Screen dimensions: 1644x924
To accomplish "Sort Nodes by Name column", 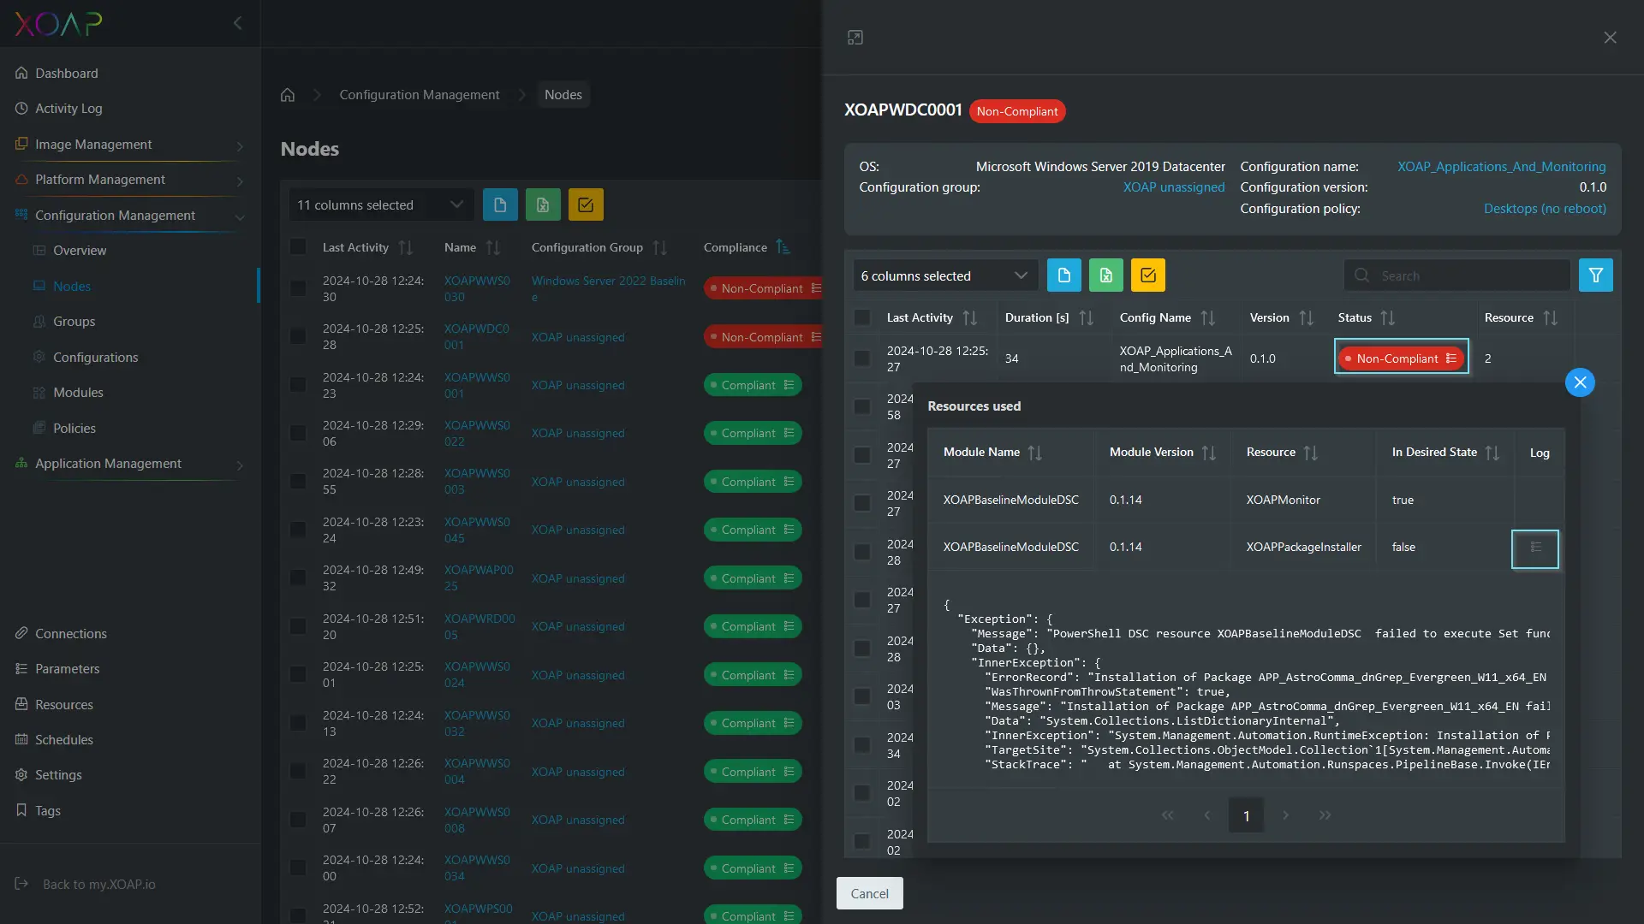I will tap(493, 247).
